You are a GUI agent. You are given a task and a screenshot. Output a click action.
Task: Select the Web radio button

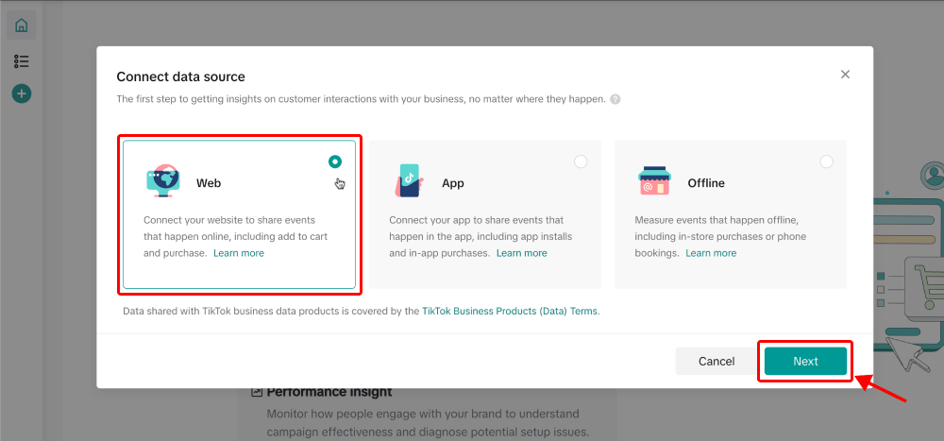click(335, 161)
